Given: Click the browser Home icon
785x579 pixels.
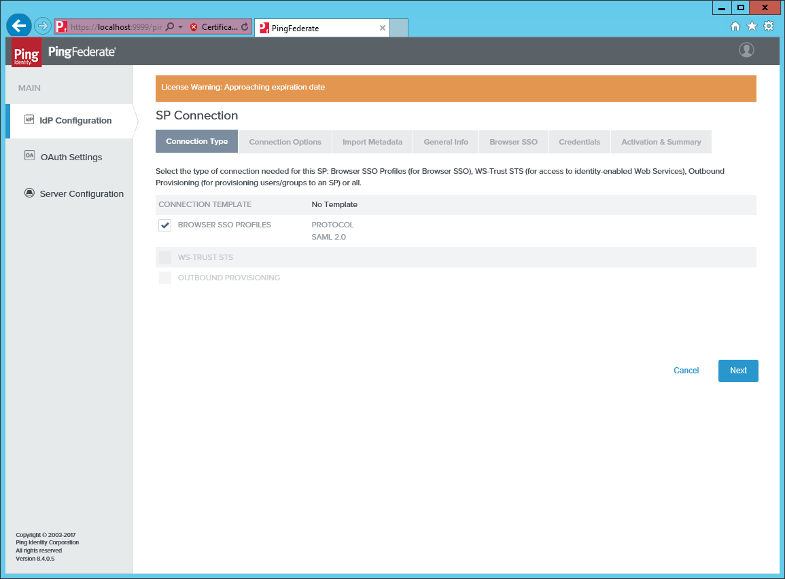Looking at the screenshot, I should [x=735, y=26].
